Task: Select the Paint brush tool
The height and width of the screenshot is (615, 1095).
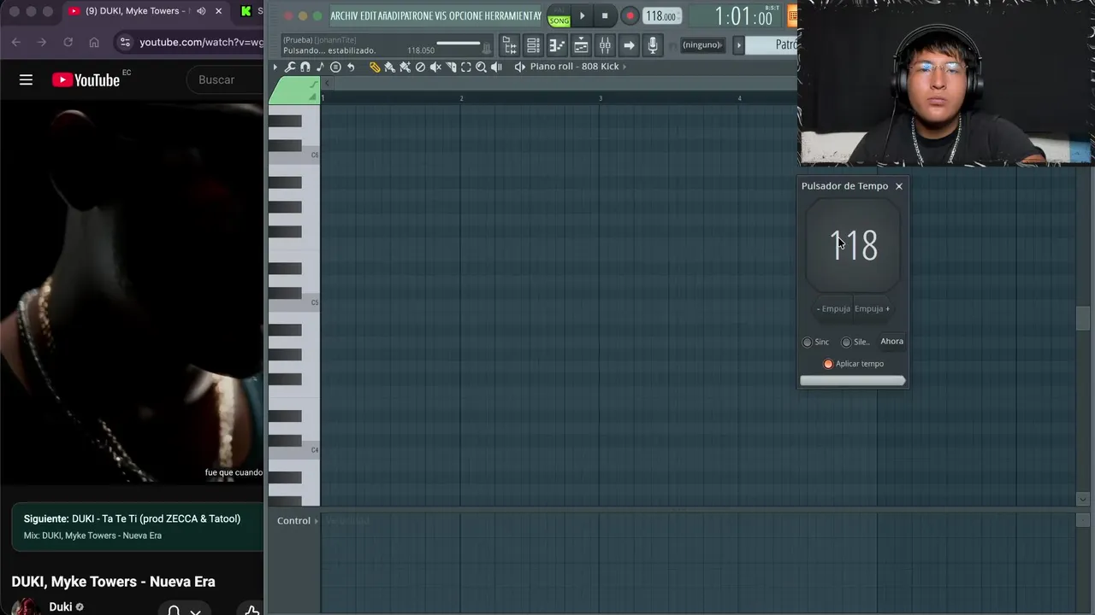Action: point(390,67)
